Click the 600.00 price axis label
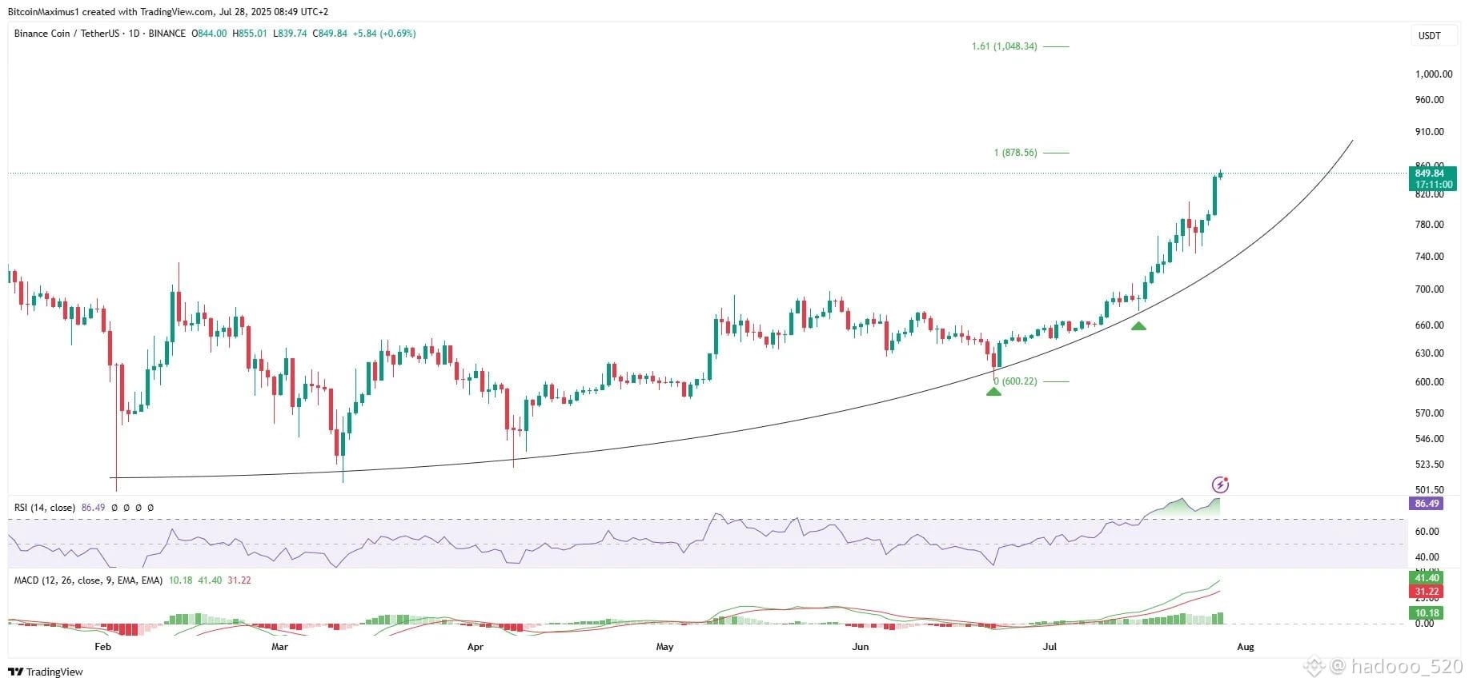The height and width of the screenshot is (686, 1469). pos(1429,382)
